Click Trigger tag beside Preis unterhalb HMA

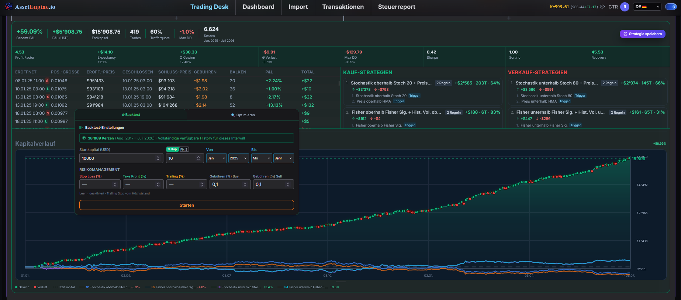pos(564,101)
